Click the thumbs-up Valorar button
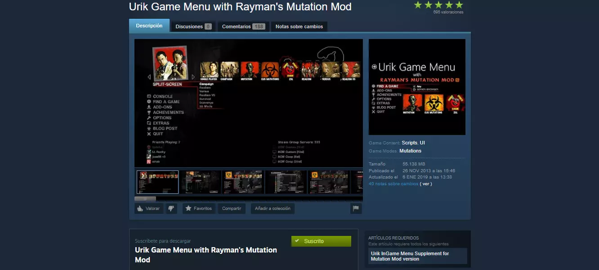The width and height of the screenshot is (599, 270). coord(149,209)
